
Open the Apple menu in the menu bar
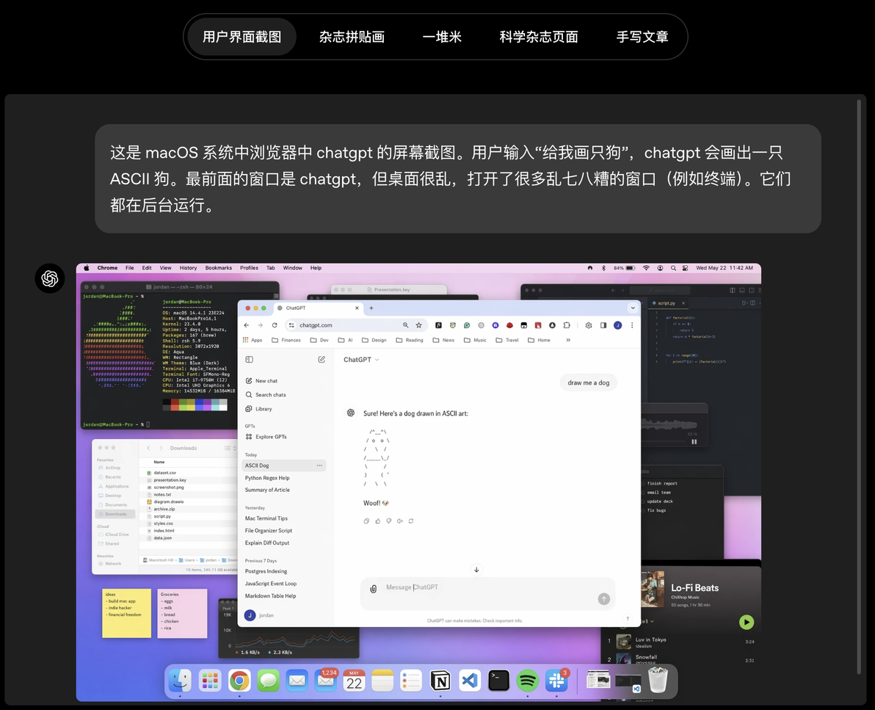pos(87,268)
